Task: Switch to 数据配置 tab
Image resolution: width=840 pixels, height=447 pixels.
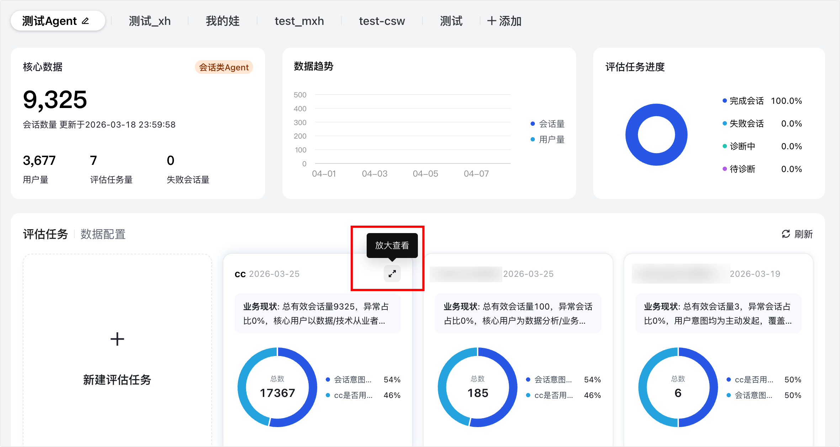Action: 103,234
